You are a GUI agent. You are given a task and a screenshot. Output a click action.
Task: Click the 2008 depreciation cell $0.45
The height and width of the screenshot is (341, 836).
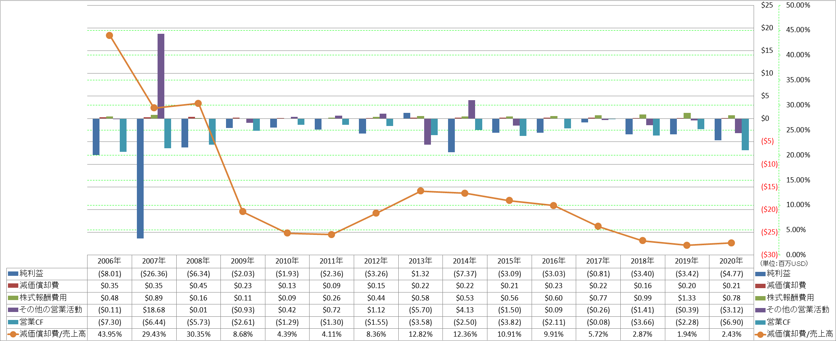199,286
